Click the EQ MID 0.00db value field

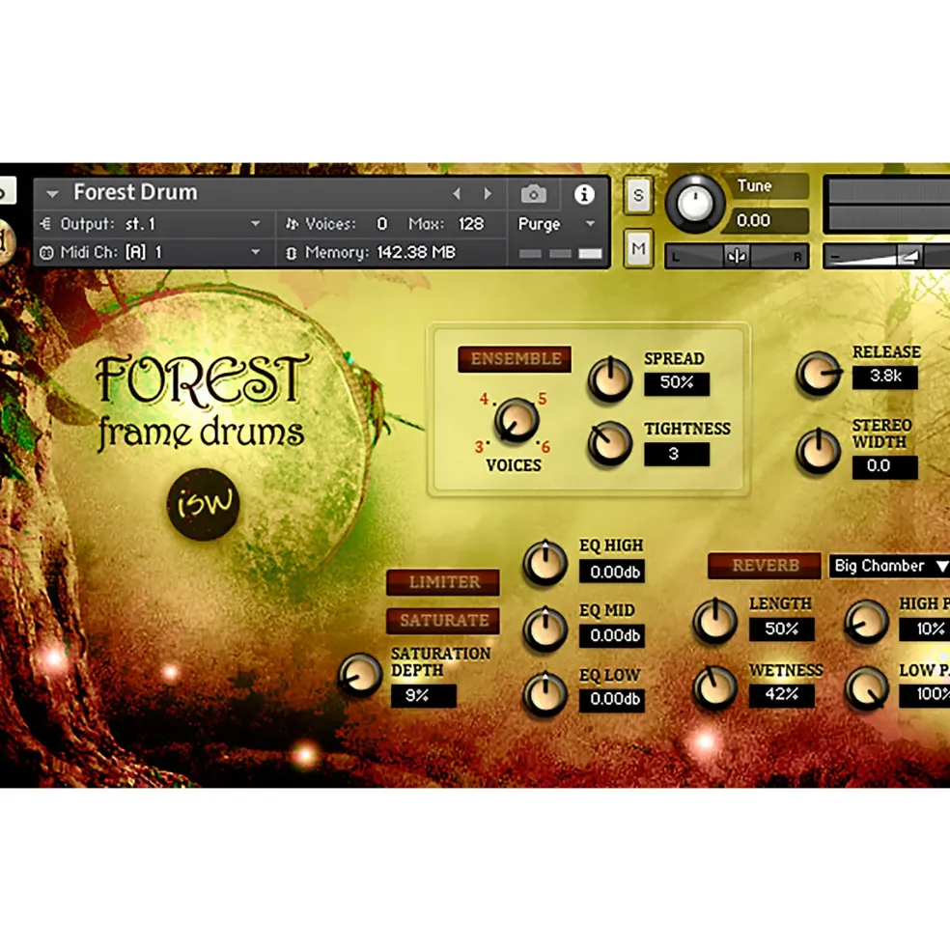point(611,635)
